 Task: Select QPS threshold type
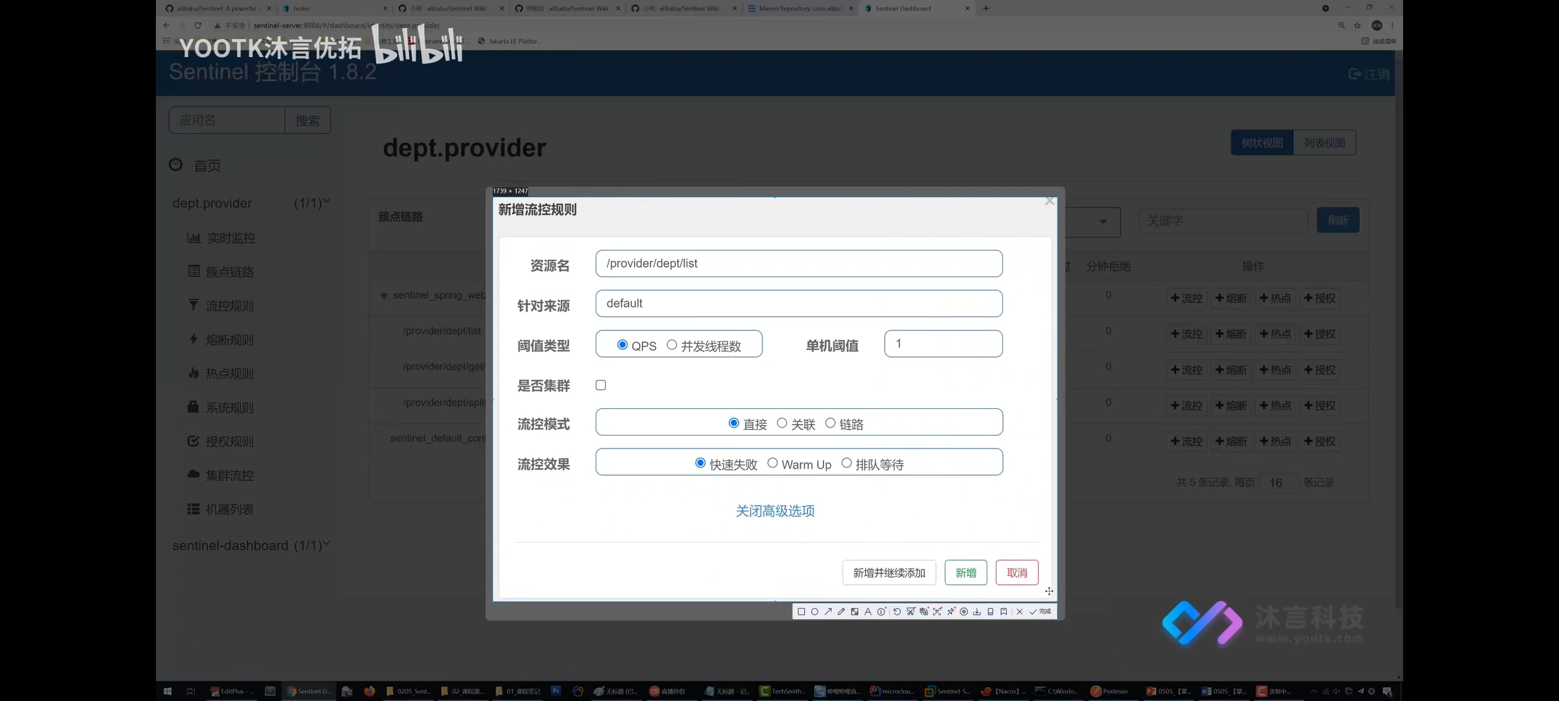coord(622,345)
